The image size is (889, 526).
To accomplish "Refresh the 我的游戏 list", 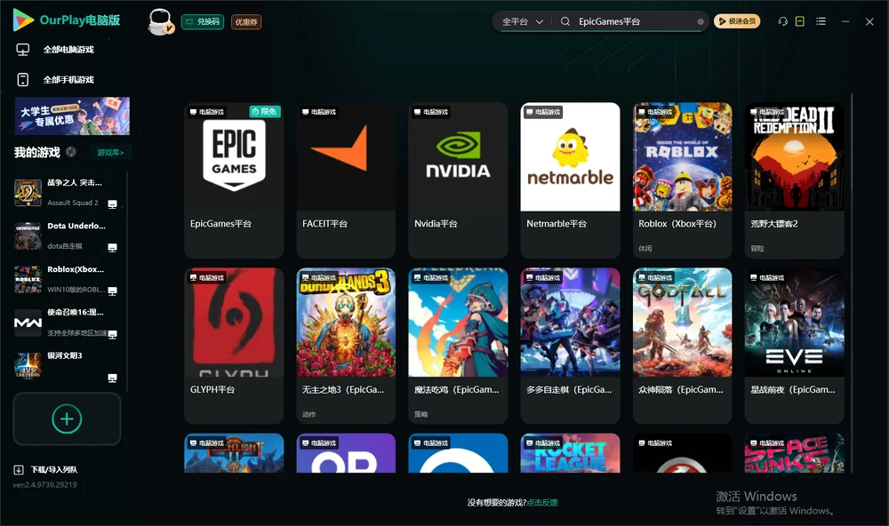I will [71, 152].
